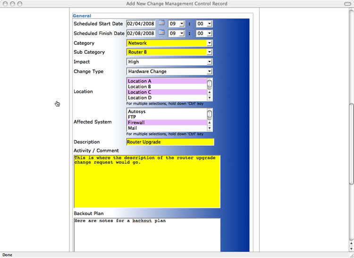Click inside the Backout Plan text area
Viewport: 354px width, 258px height.
point(147,235)
